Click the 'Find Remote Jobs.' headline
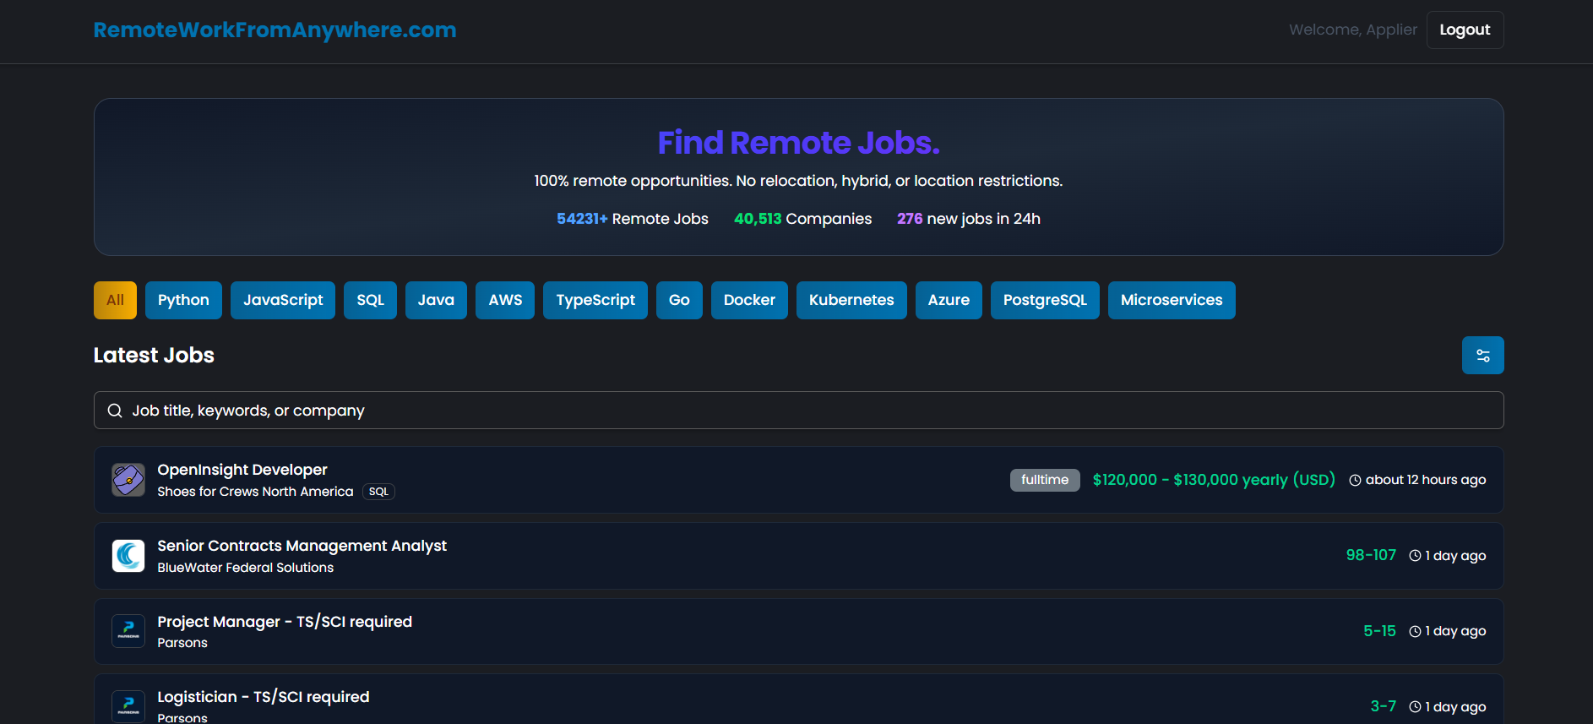 (x=798, y=143)
